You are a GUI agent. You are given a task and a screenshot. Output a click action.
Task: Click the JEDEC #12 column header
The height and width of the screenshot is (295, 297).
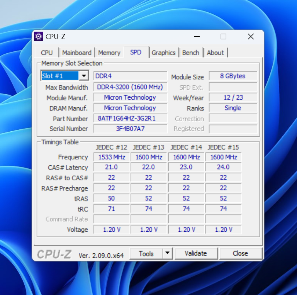click(111, 147)
